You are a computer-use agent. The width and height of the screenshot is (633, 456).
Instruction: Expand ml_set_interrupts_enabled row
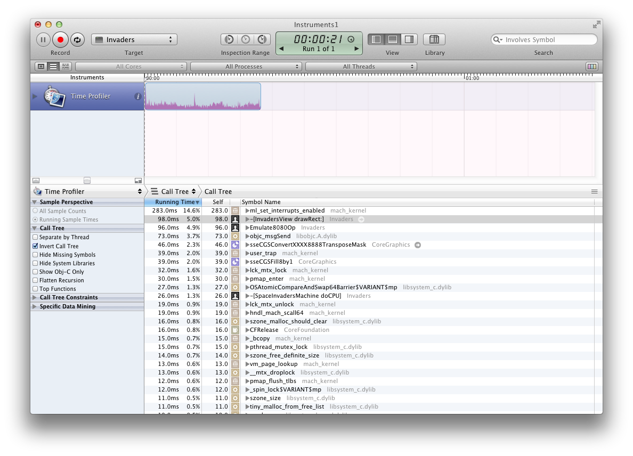(247, 210)
